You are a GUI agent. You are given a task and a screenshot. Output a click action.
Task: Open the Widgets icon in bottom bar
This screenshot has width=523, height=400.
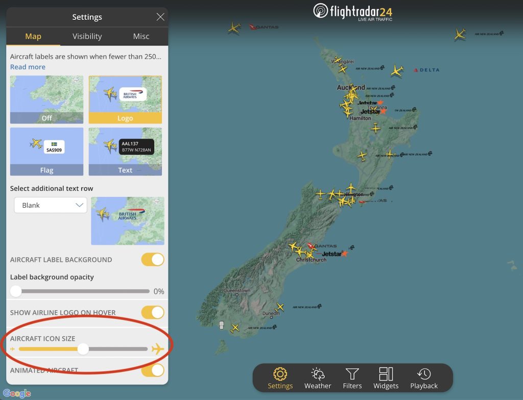(x=386, y=374)
